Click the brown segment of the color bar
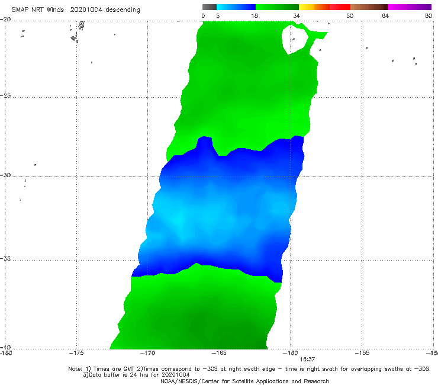 [x=369, y=7]
